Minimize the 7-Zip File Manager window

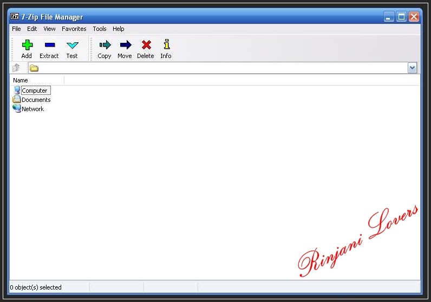point(388,17)
